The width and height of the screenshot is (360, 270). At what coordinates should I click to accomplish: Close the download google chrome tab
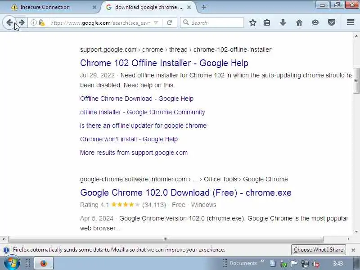(x=189, y=7)
